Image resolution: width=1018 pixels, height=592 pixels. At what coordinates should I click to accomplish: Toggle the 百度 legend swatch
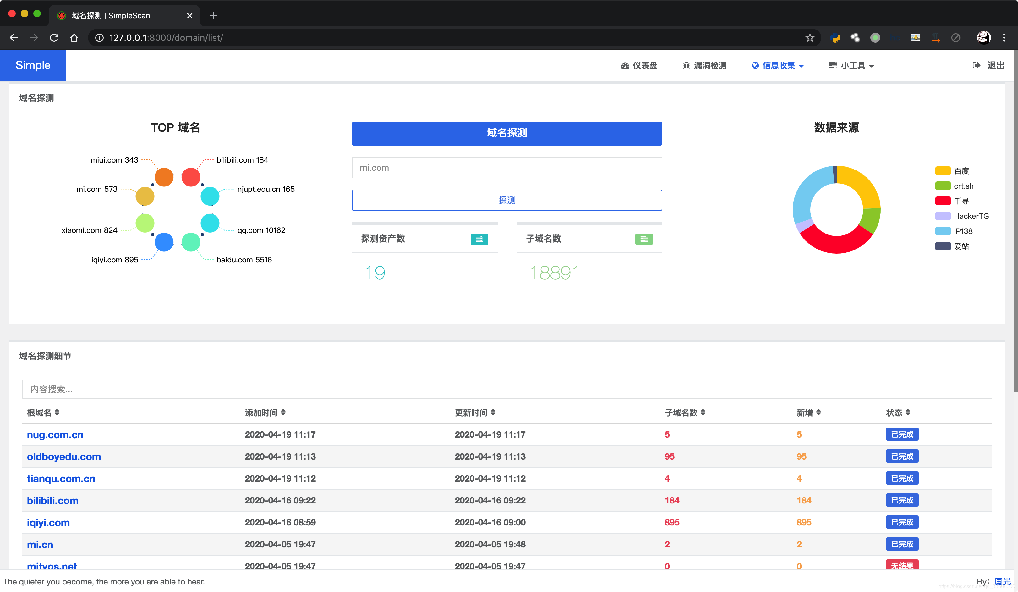(x=943, y=171)
